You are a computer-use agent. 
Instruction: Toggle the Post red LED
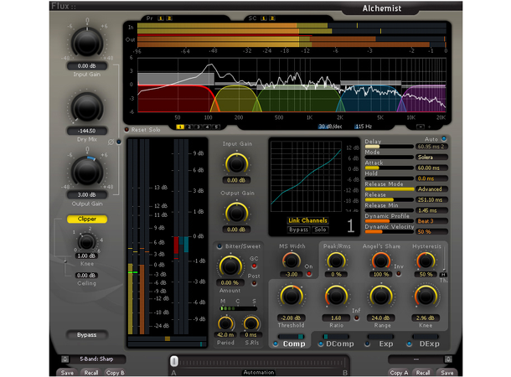coord(254,283)
